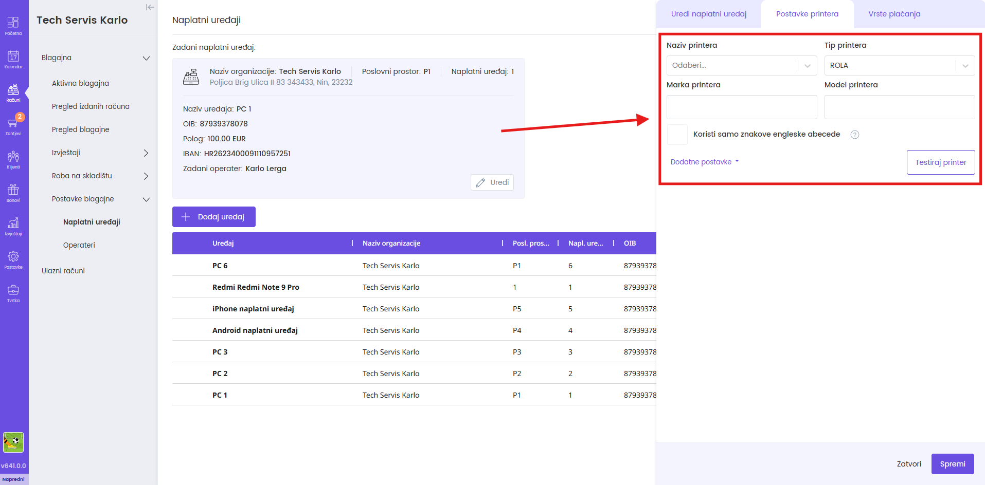Switch to Vrste plaćanja tab
Viewport: 985px width, 485px height.
(x=894, y=14)
